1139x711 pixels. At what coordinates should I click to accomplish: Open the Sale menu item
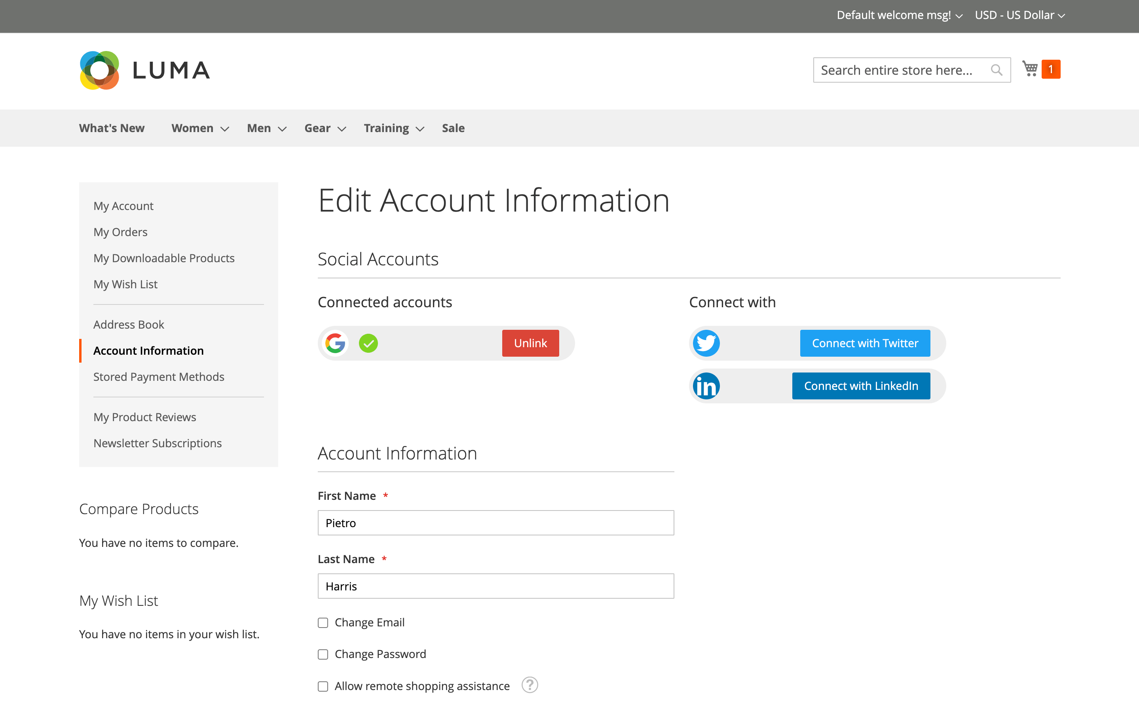453,128
